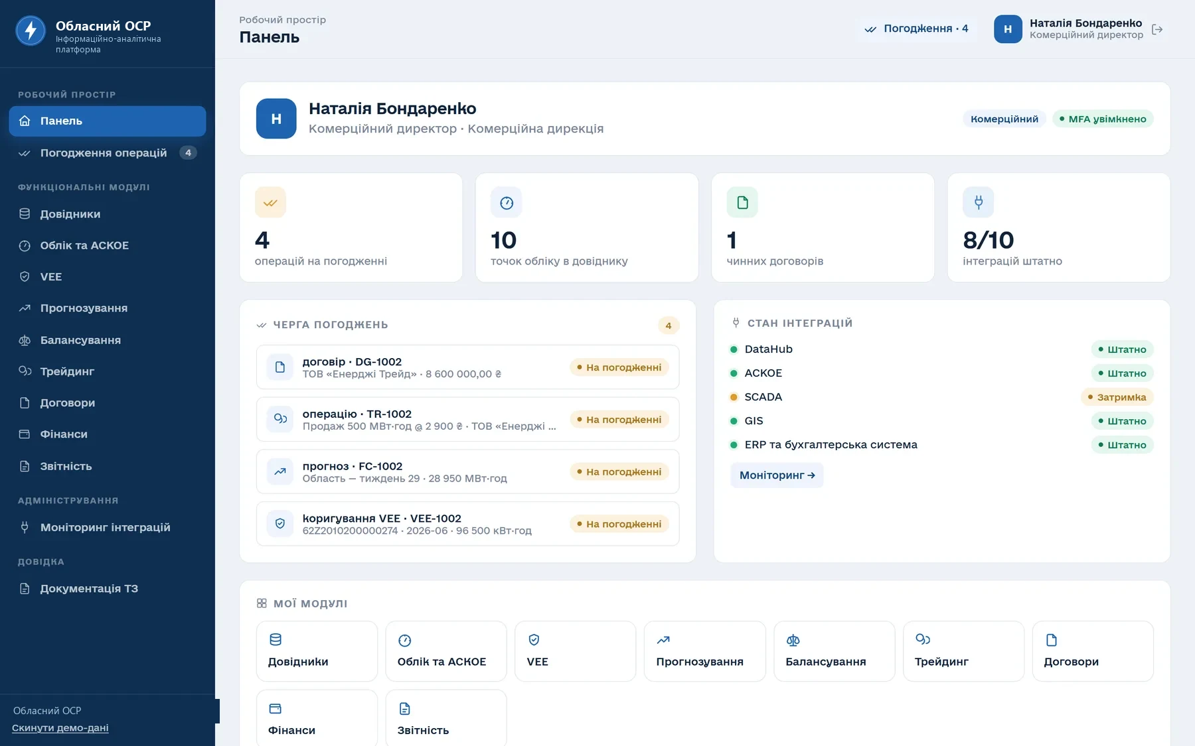
Task: Click the Штатно status badge for DataHub
Action: [x=1122, y=349]
